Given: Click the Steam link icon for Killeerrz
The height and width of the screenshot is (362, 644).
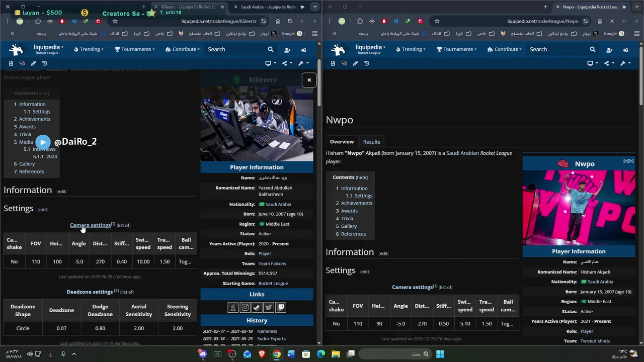Looking at the screenshot, I should click(257, 307).
